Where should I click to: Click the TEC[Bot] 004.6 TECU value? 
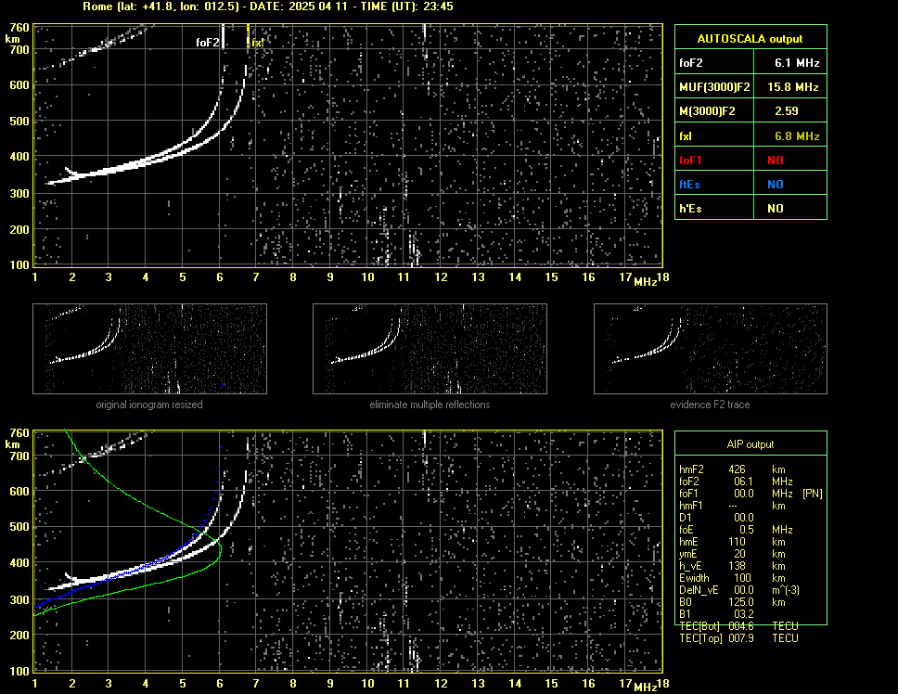741,626
